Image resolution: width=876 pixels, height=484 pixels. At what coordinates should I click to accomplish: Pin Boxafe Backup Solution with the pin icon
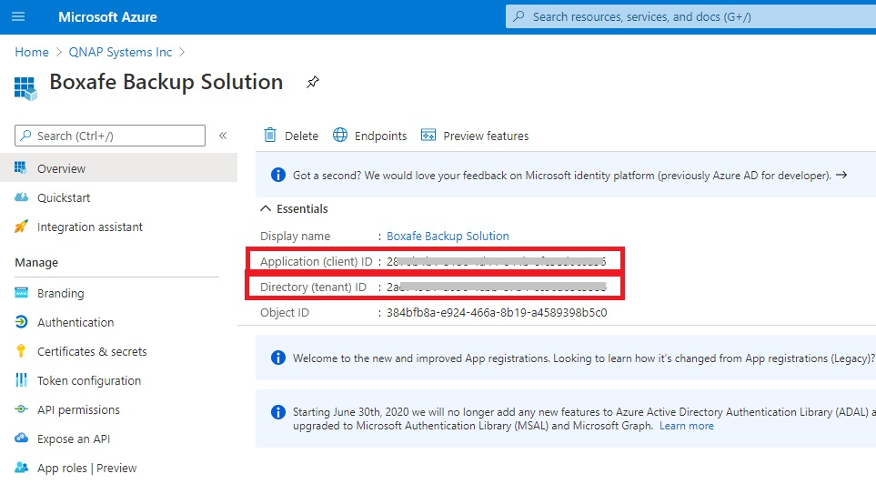[312, 82]
